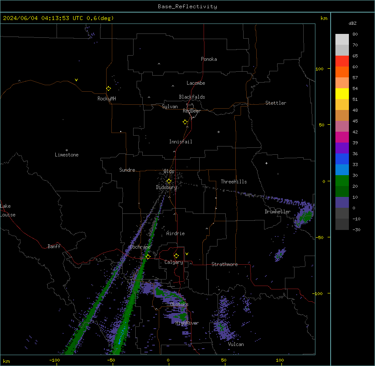
Task: Select the HighRiver label
Action: [187, 323]
